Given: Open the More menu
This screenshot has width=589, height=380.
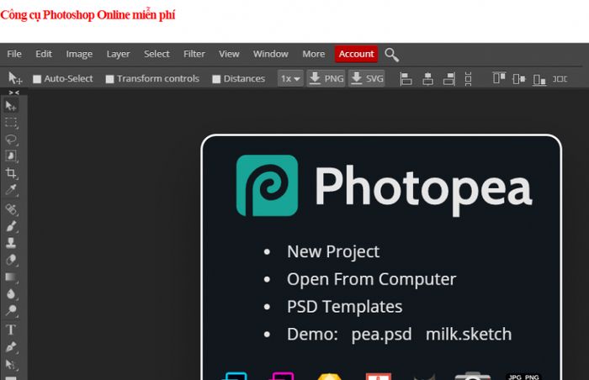Looking at the screenshot, I should (314, 54).
